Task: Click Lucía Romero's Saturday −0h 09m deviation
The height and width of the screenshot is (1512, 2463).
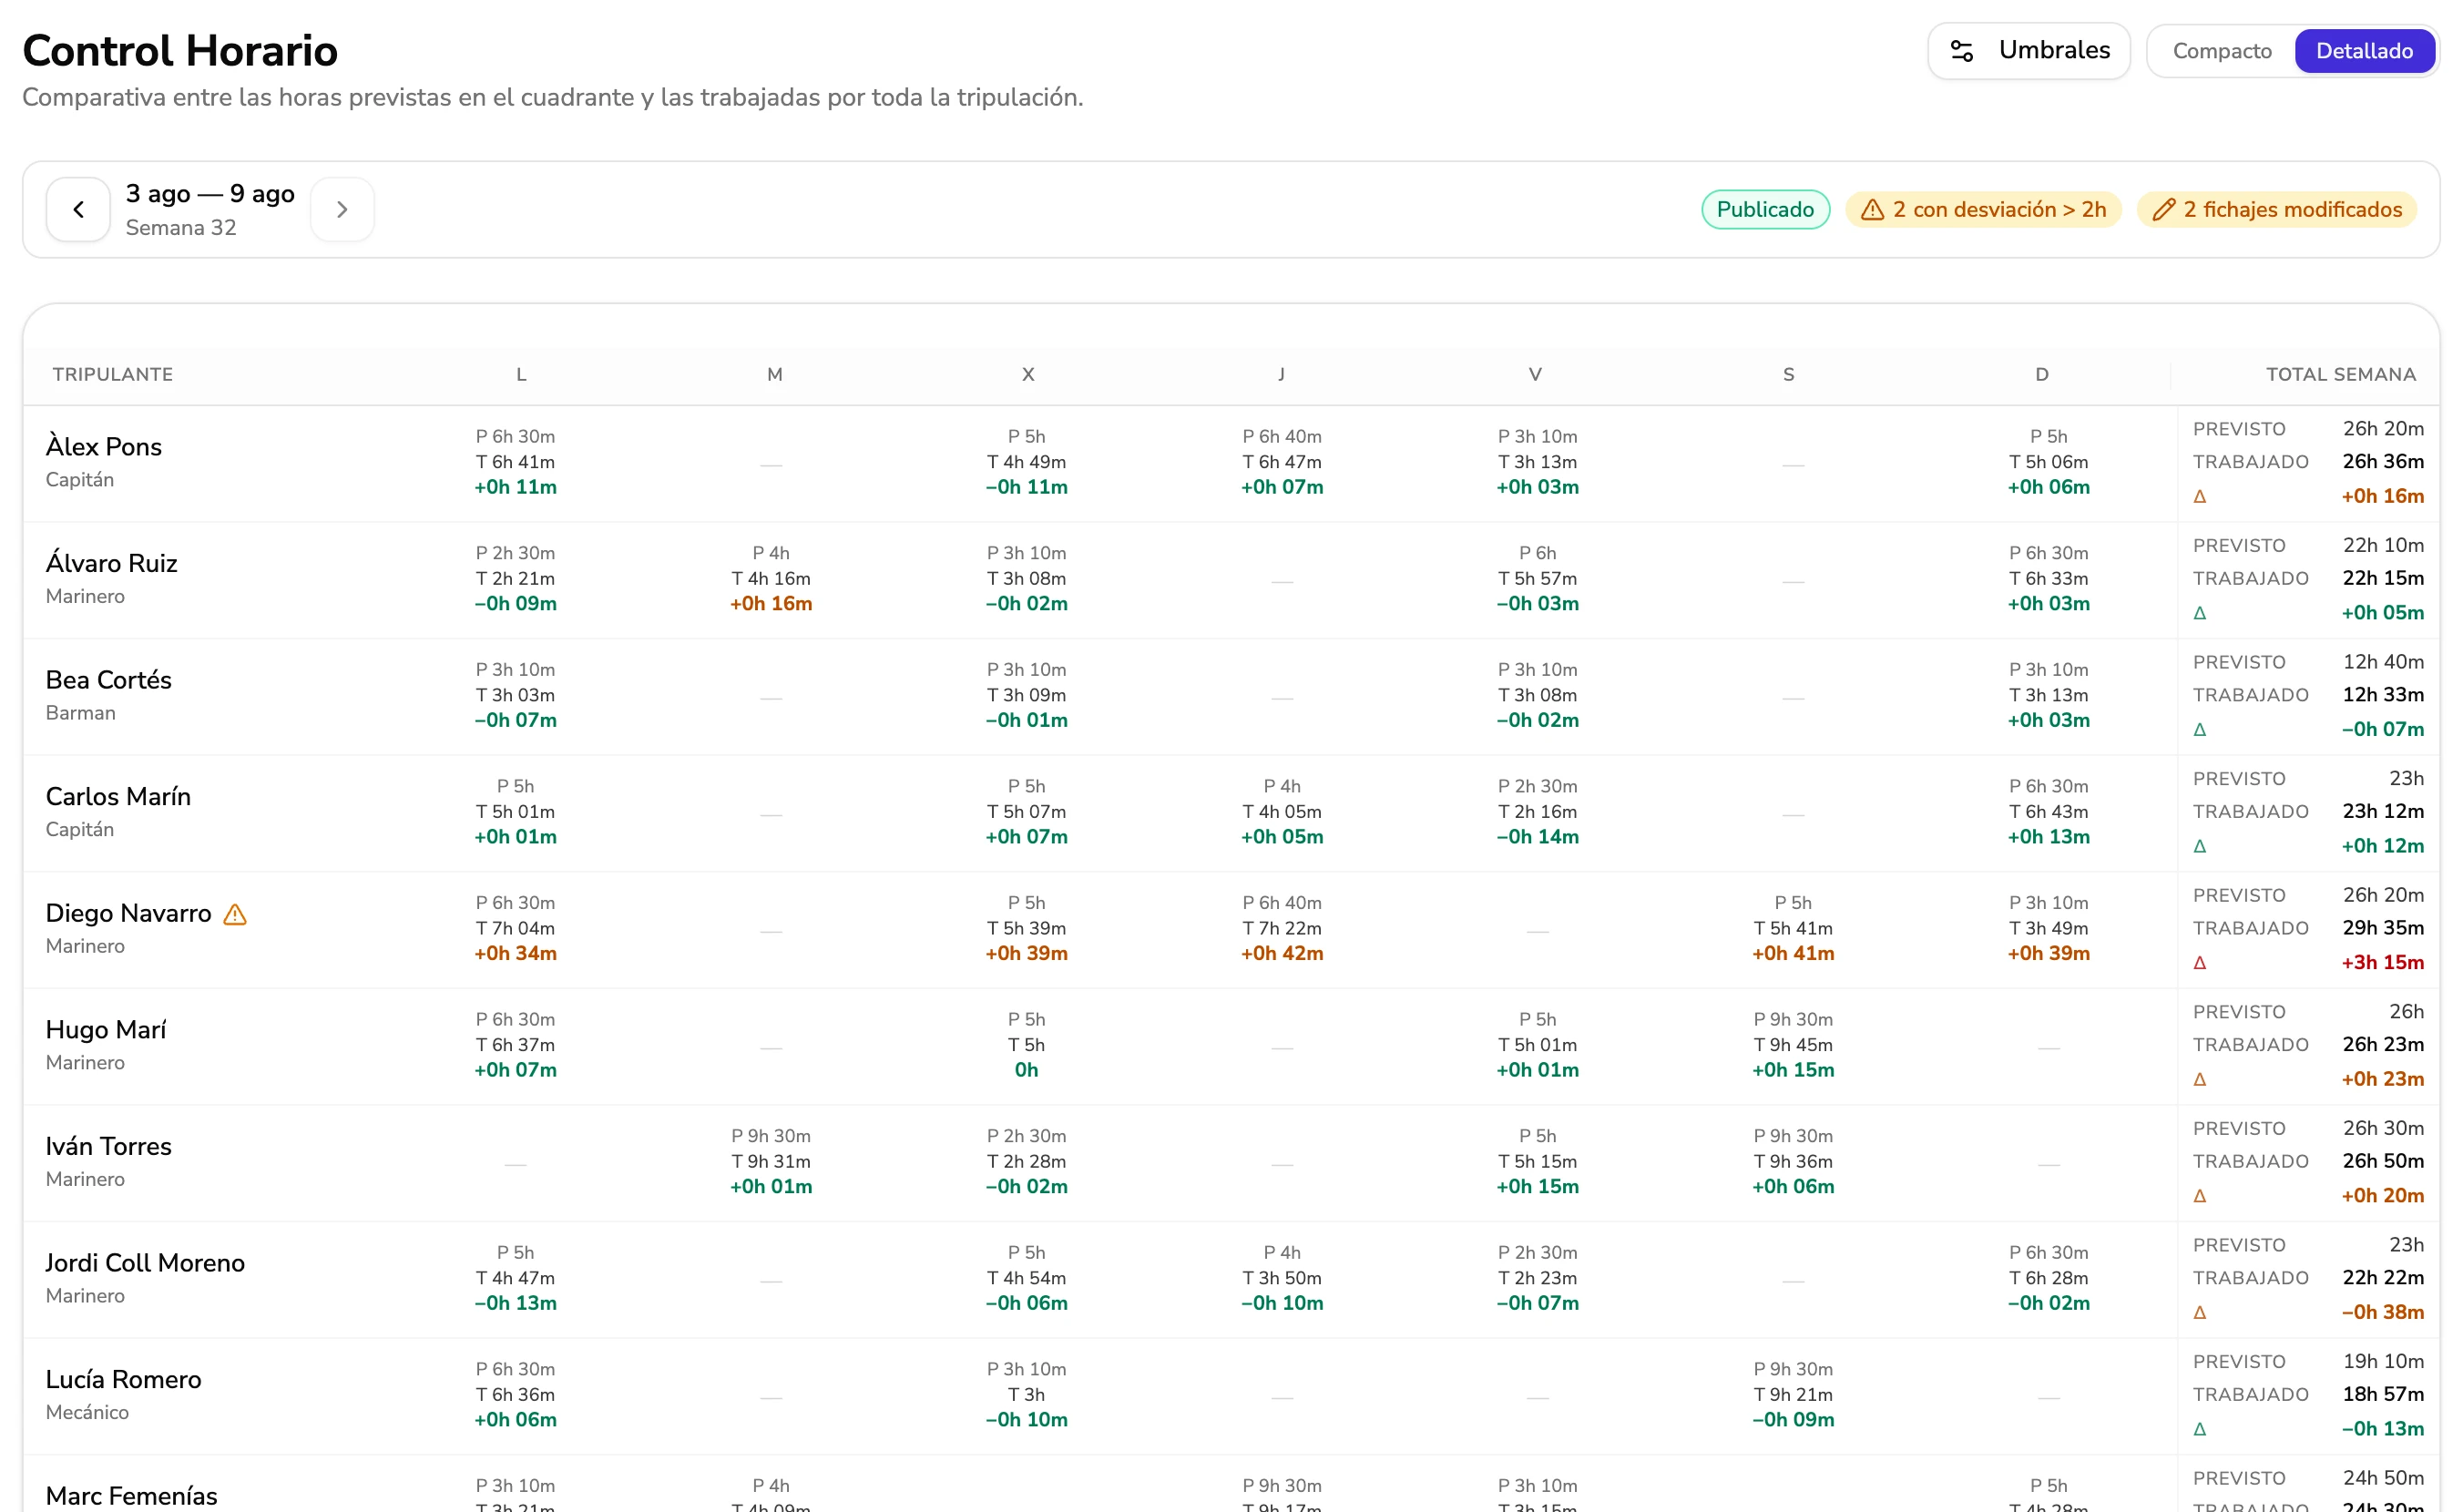Action: coord(1793,1420)
